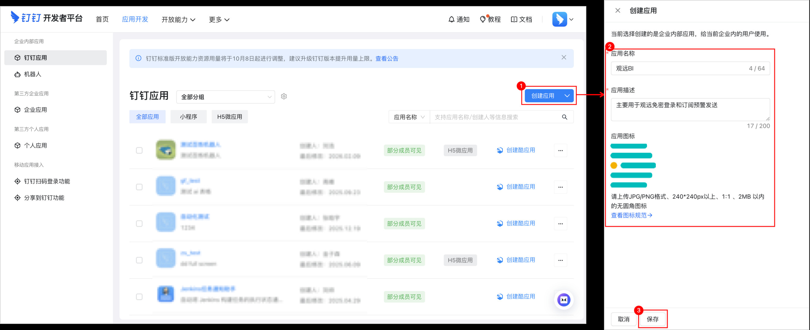Go to 首页 in top navigation
Viewport: 810px width, 330px height.
click(102, 19)
